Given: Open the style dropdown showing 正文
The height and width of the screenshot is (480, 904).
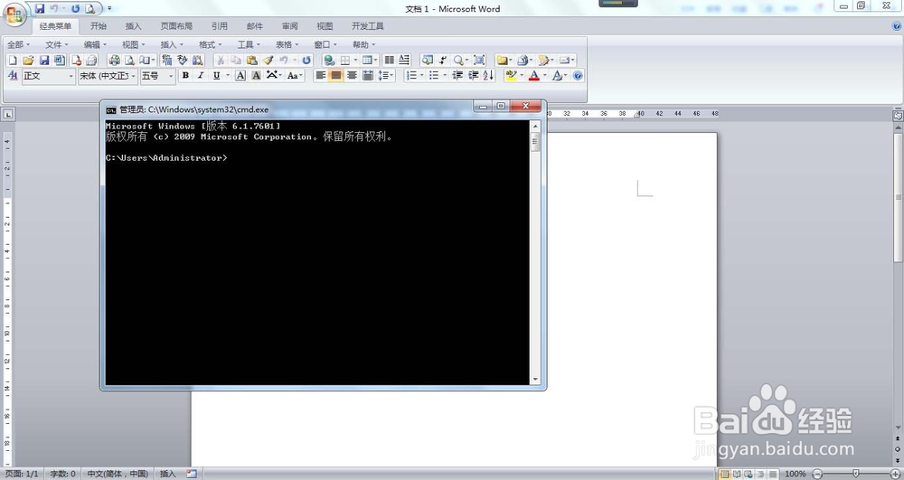Looking at the screenshot, I should click(x=71, y=76).
